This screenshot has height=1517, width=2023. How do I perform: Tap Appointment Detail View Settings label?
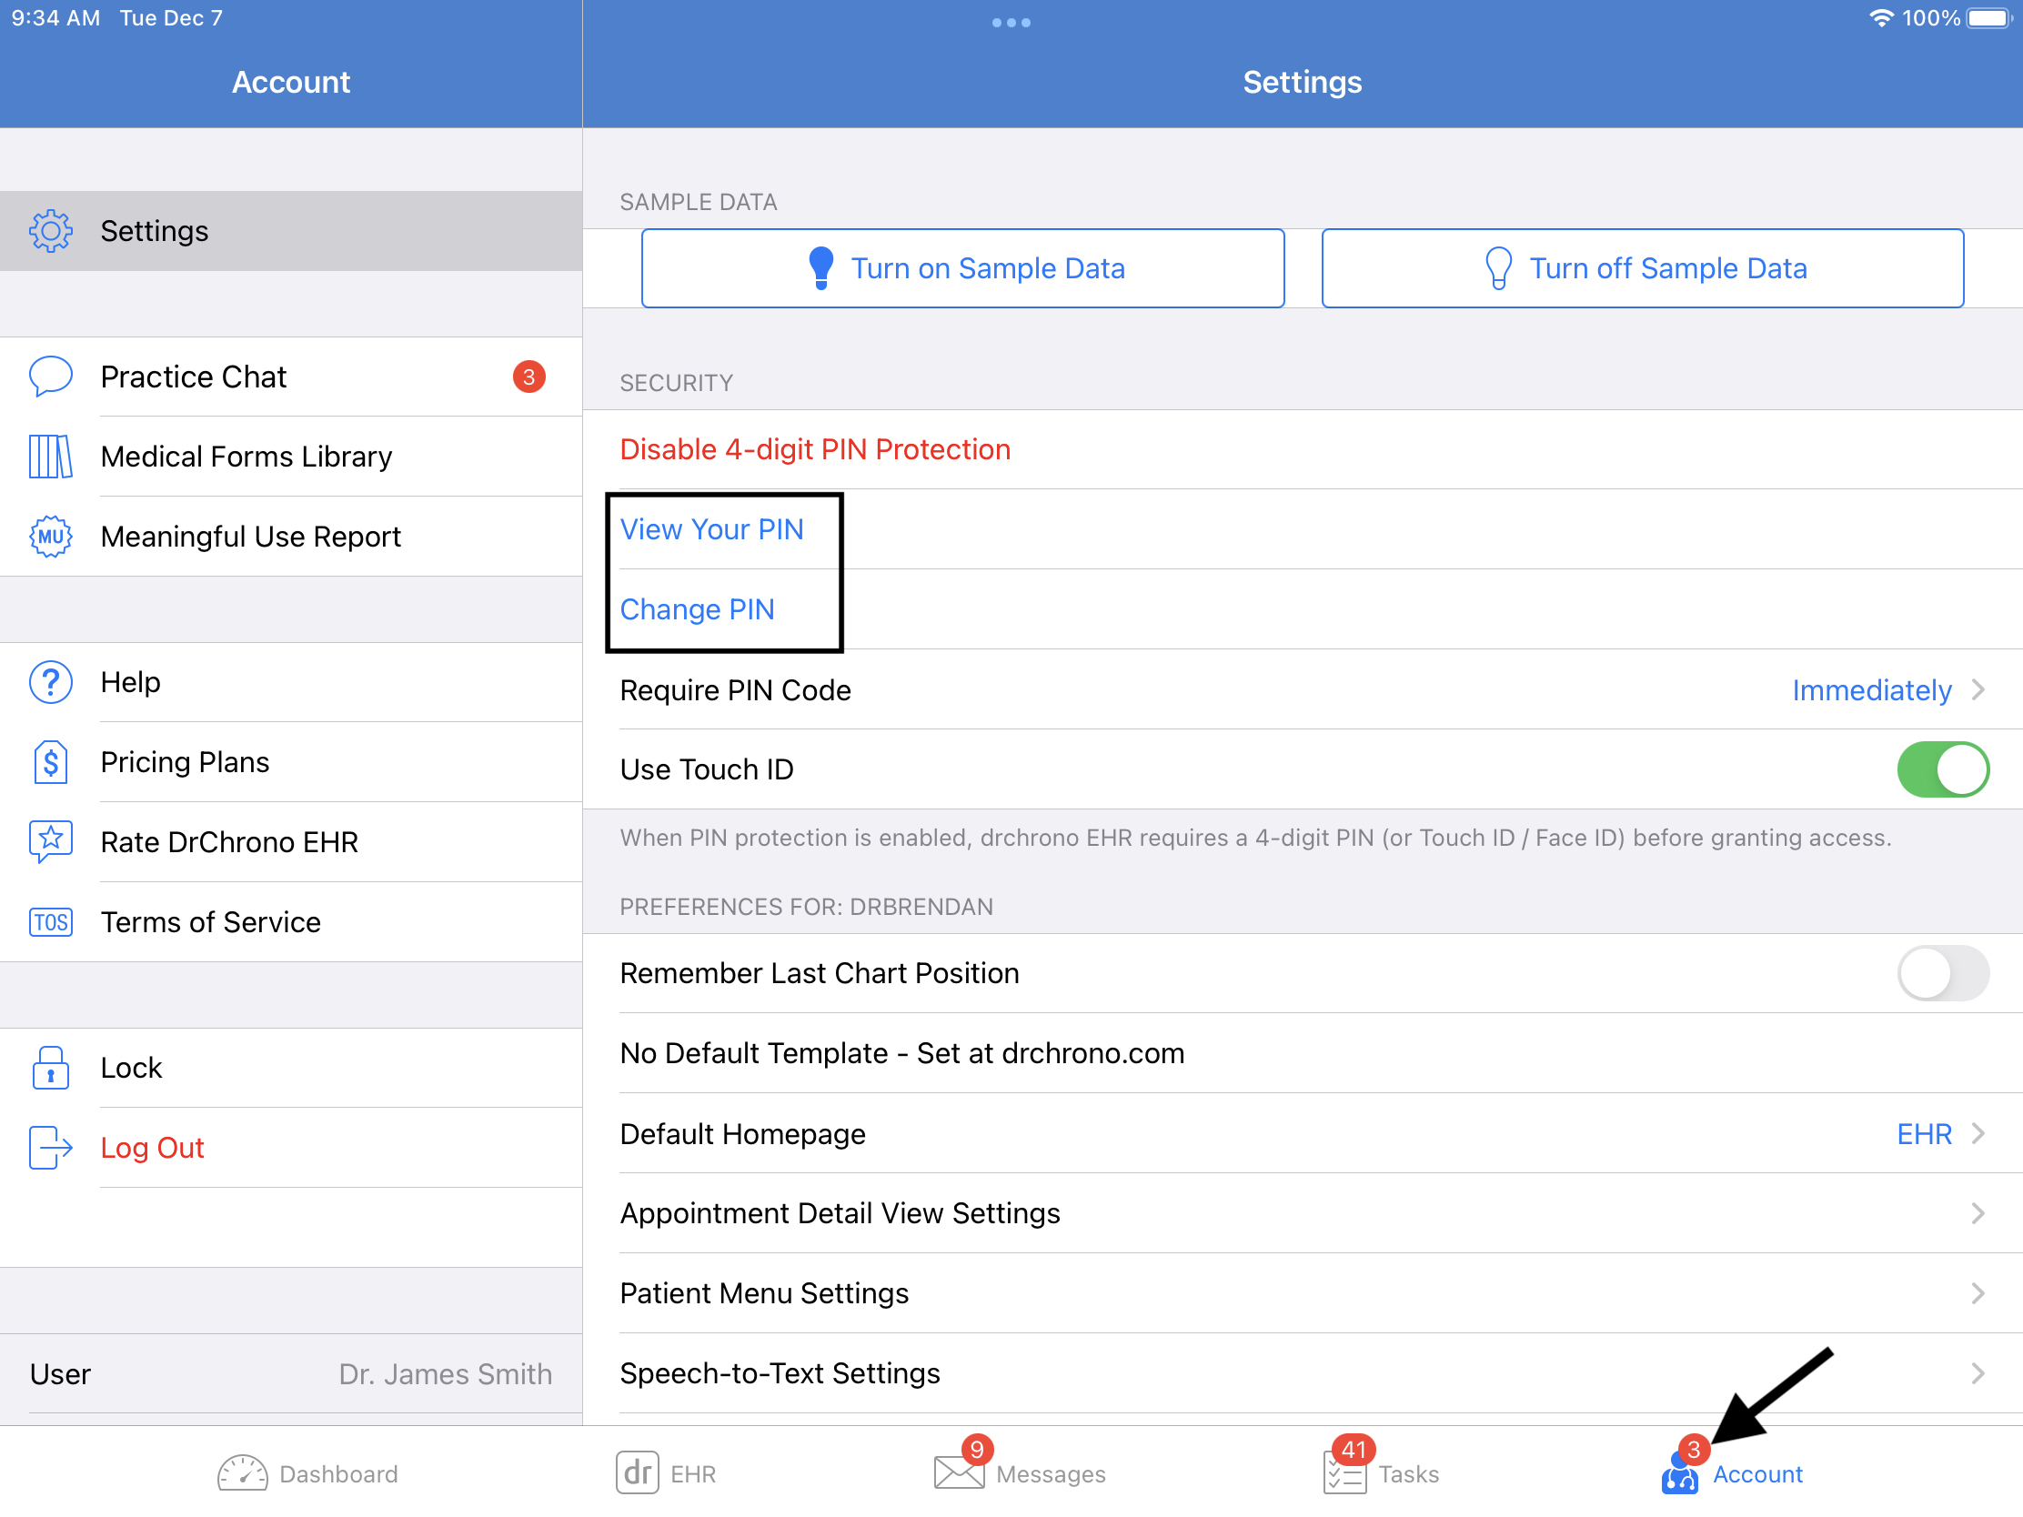click(840, 1213)
